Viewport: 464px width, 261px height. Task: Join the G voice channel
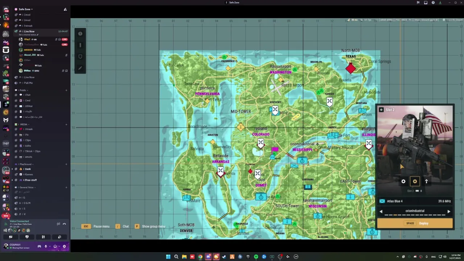pos(41,198)
